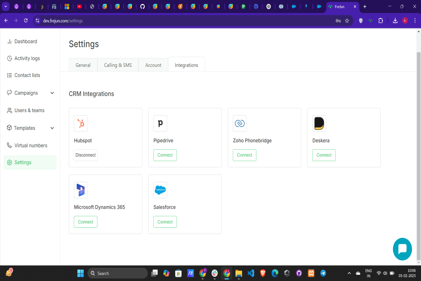
Task: Click the "CRM Integrations" heading
Action: 91,94
